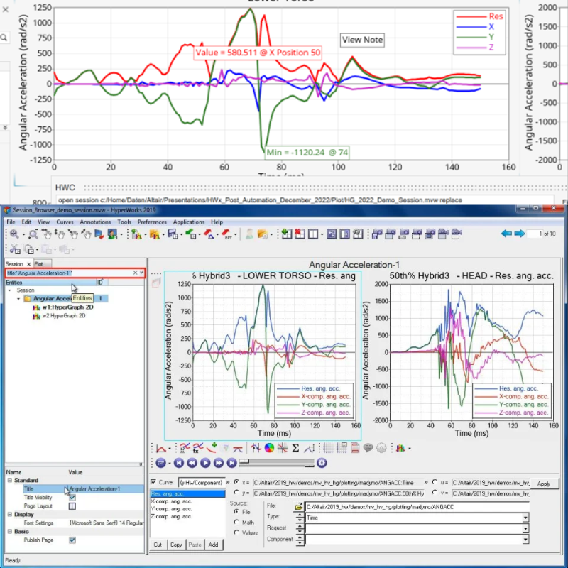Select the Math source radio button
The width and height of the screenshot is (568, 568).
tap(234, 522)
